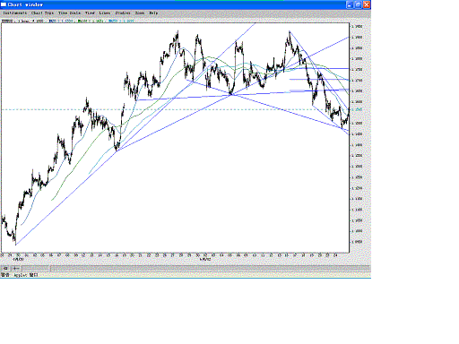Viewport: 459px width, 344px height.
Task: Click the horizontal scrollbar track right of thumb
Action: tap(211, 269)
